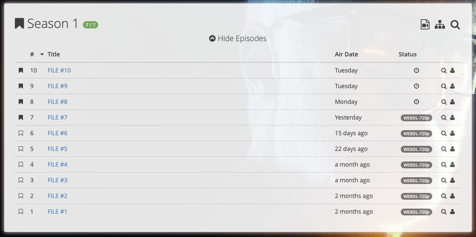This screenshot has height=237, width=476.
Task: Enable monitoring for episode 6
Action: [21, 133]
